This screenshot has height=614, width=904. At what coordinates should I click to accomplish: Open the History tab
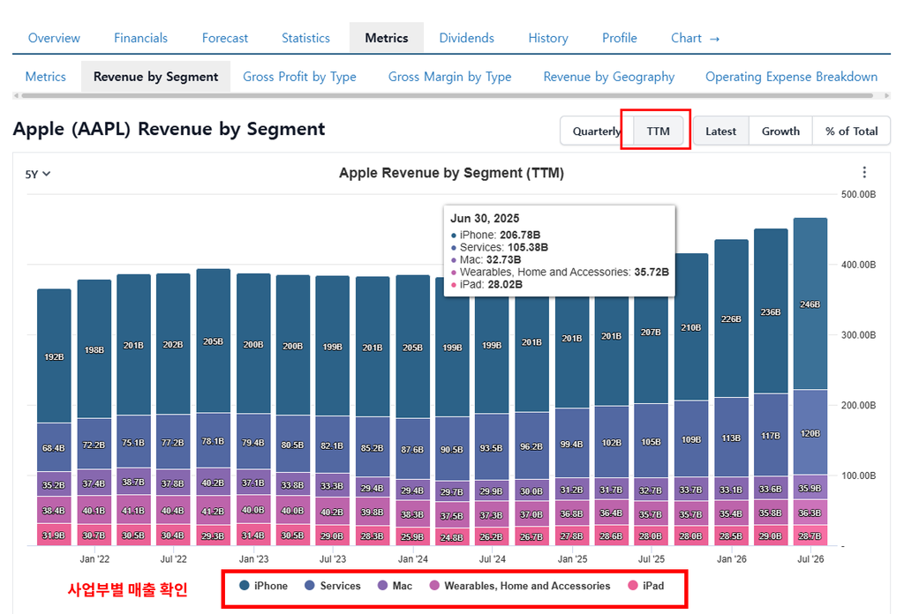(x=548, y=38)
